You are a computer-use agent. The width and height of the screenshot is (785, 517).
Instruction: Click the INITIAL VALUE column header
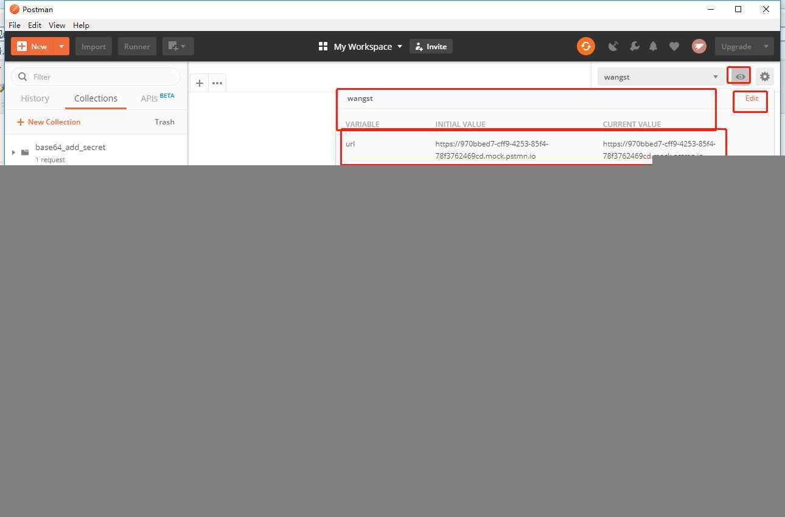click(460, 124)
